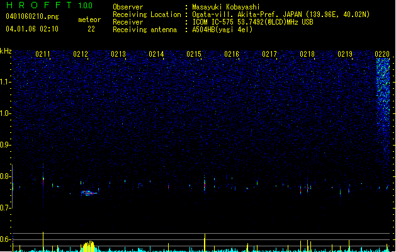Click Ogata-vill. Akita-Pref. JAPAN location text
The height and width of the screenshot is (252, 396).
[x=281, y=14]
